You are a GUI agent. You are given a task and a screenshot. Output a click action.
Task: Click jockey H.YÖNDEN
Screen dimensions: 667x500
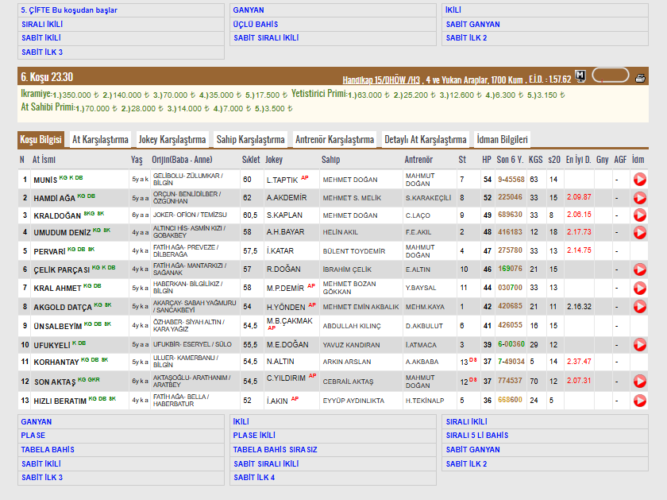coord(286,307)
